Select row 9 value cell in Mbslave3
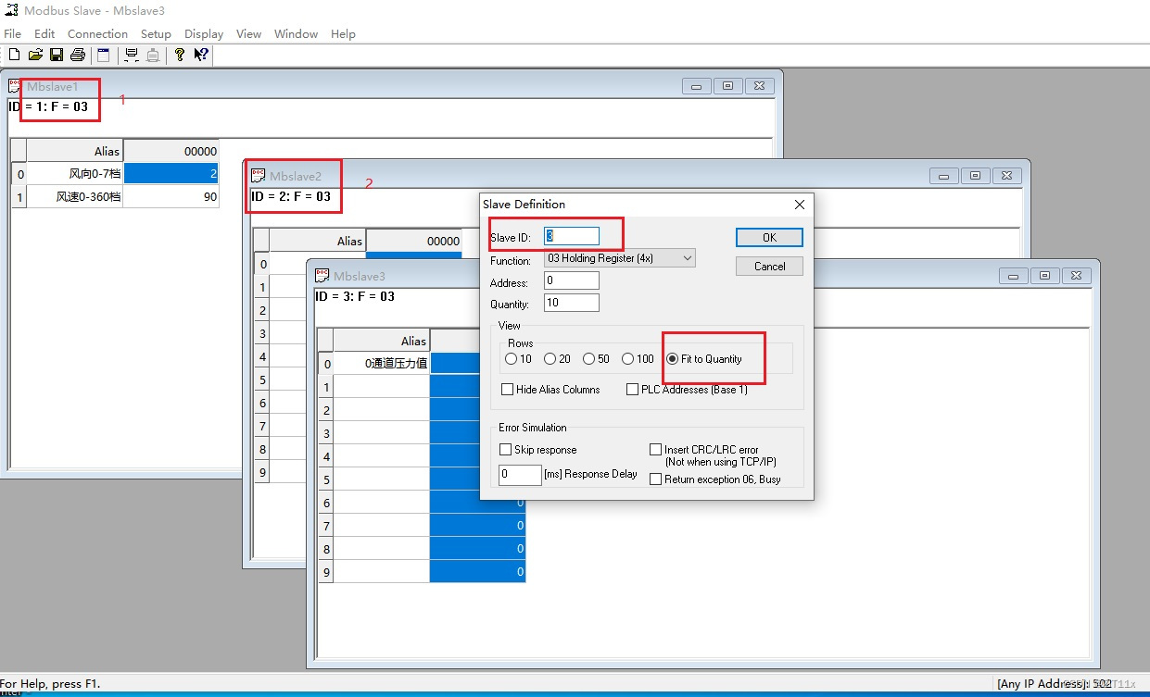The height and width of the screenshot is (697, 1150). [478, 571]
